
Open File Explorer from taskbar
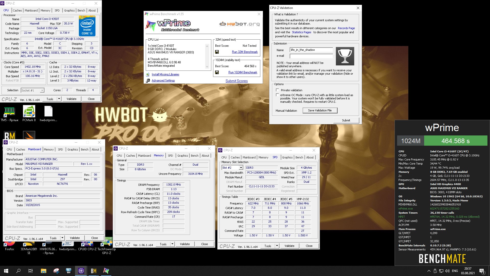43,271
